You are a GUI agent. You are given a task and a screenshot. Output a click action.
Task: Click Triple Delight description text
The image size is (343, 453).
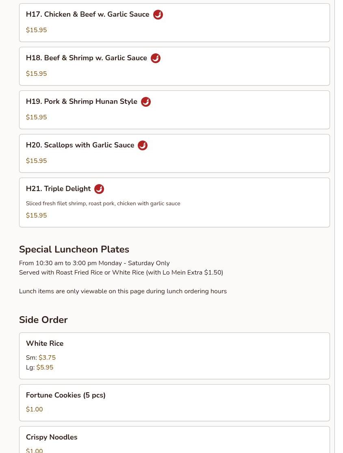click(103, 203)
